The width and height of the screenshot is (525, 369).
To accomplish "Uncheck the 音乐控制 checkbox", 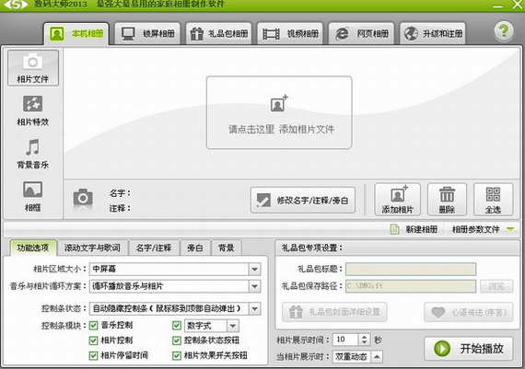I will coord(93,325).
